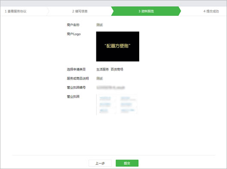Click the 营业执照编号 label
The width and height of the screenshot is (227, 169).
pos(76,87)
